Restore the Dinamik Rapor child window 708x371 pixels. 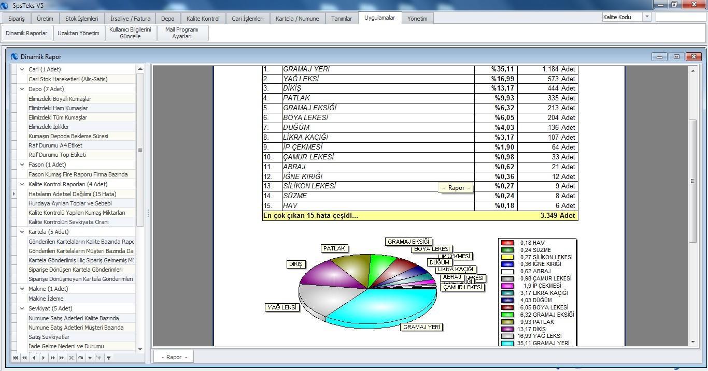click(x=676, y=57)
